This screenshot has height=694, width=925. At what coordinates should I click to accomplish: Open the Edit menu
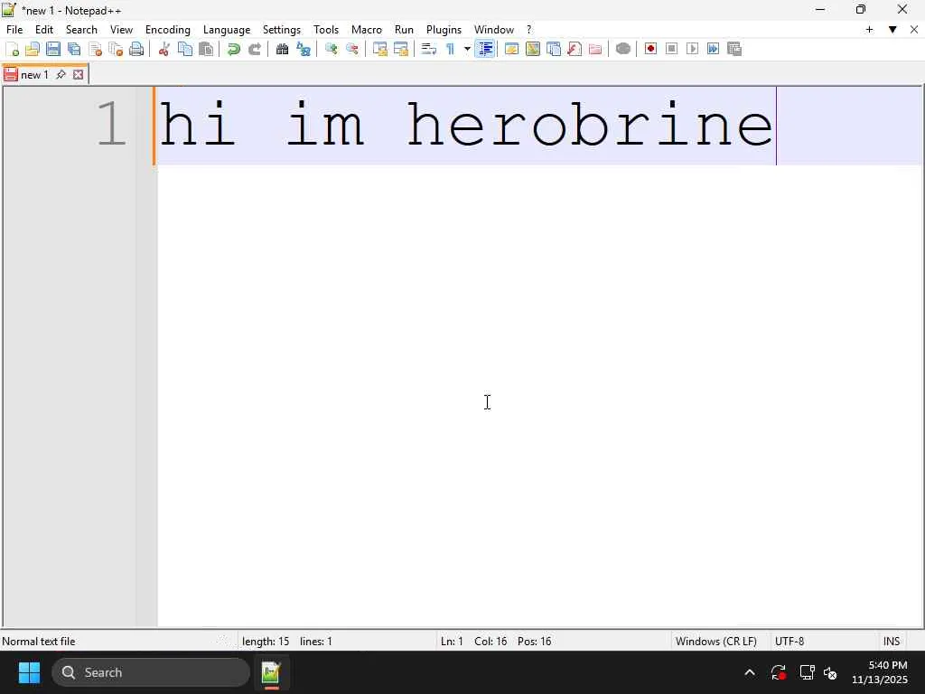(x=44, y=30)
